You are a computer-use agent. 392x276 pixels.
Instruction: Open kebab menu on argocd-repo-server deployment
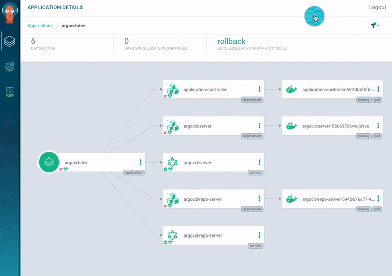[x=259, y=199]
